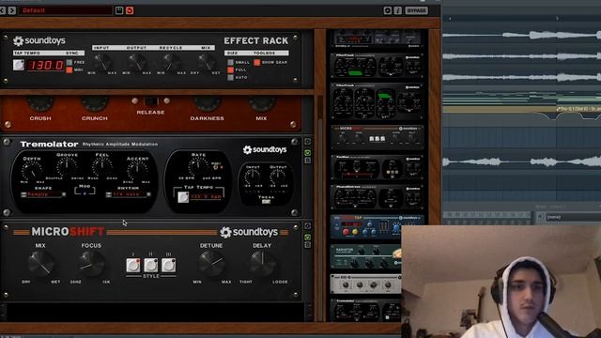
Task: Tap the Effect Rack tap tempo pad
Action: [19, 65]
